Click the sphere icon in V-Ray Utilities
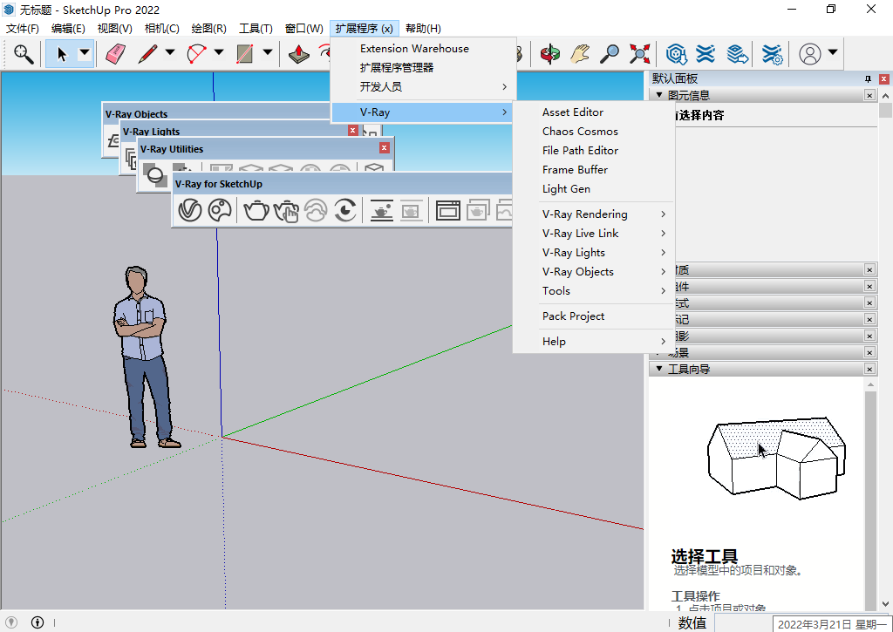893x632 pixels. pyautogui.click(x=153, y=176)
